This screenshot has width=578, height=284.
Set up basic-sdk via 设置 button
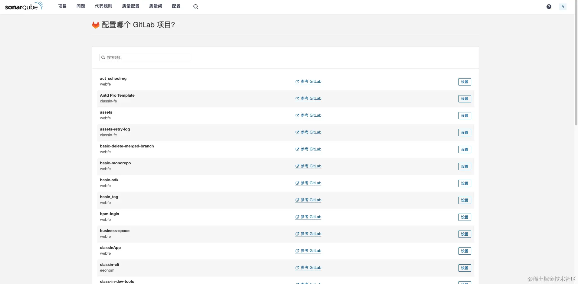pos(465,183)
